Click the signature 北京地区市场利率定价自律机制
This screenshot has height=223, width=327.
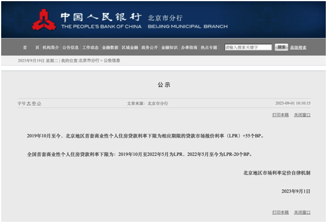click(x=277, y=173)
